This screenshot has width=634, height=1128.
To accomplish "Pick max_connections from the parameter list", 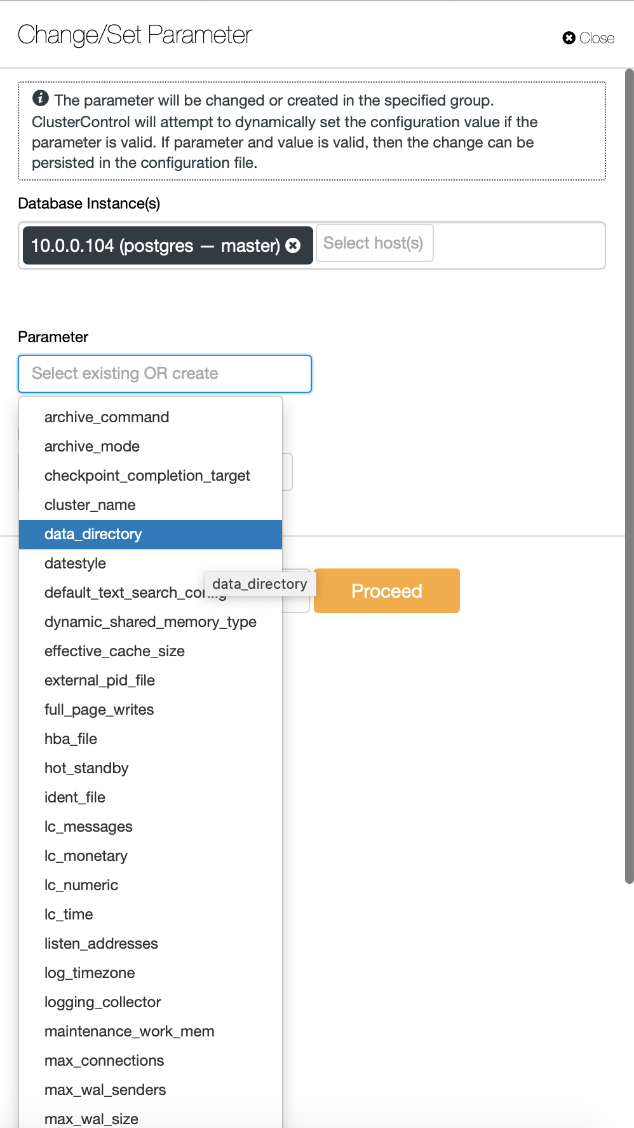I will click(x=104, y=1060).
